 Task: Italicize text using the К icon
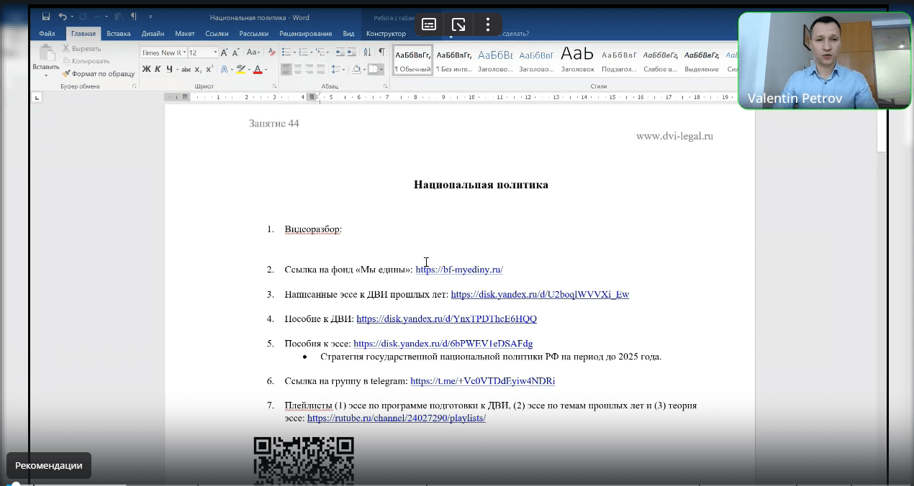pos(158,68)
